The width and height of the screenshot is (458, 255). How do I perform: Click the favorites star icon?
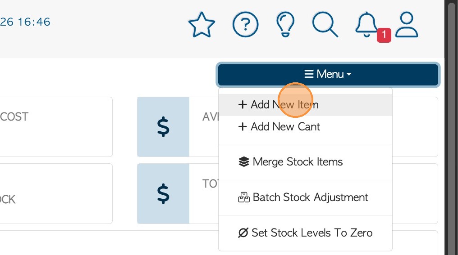point(202,24)
